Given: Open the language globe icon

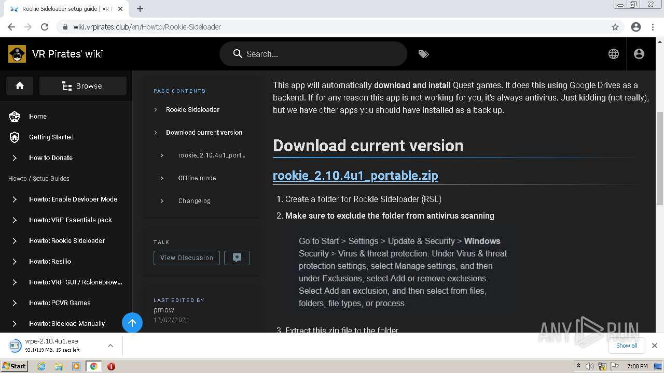Looking at the screenshot, I should click(x=614, y=54).
